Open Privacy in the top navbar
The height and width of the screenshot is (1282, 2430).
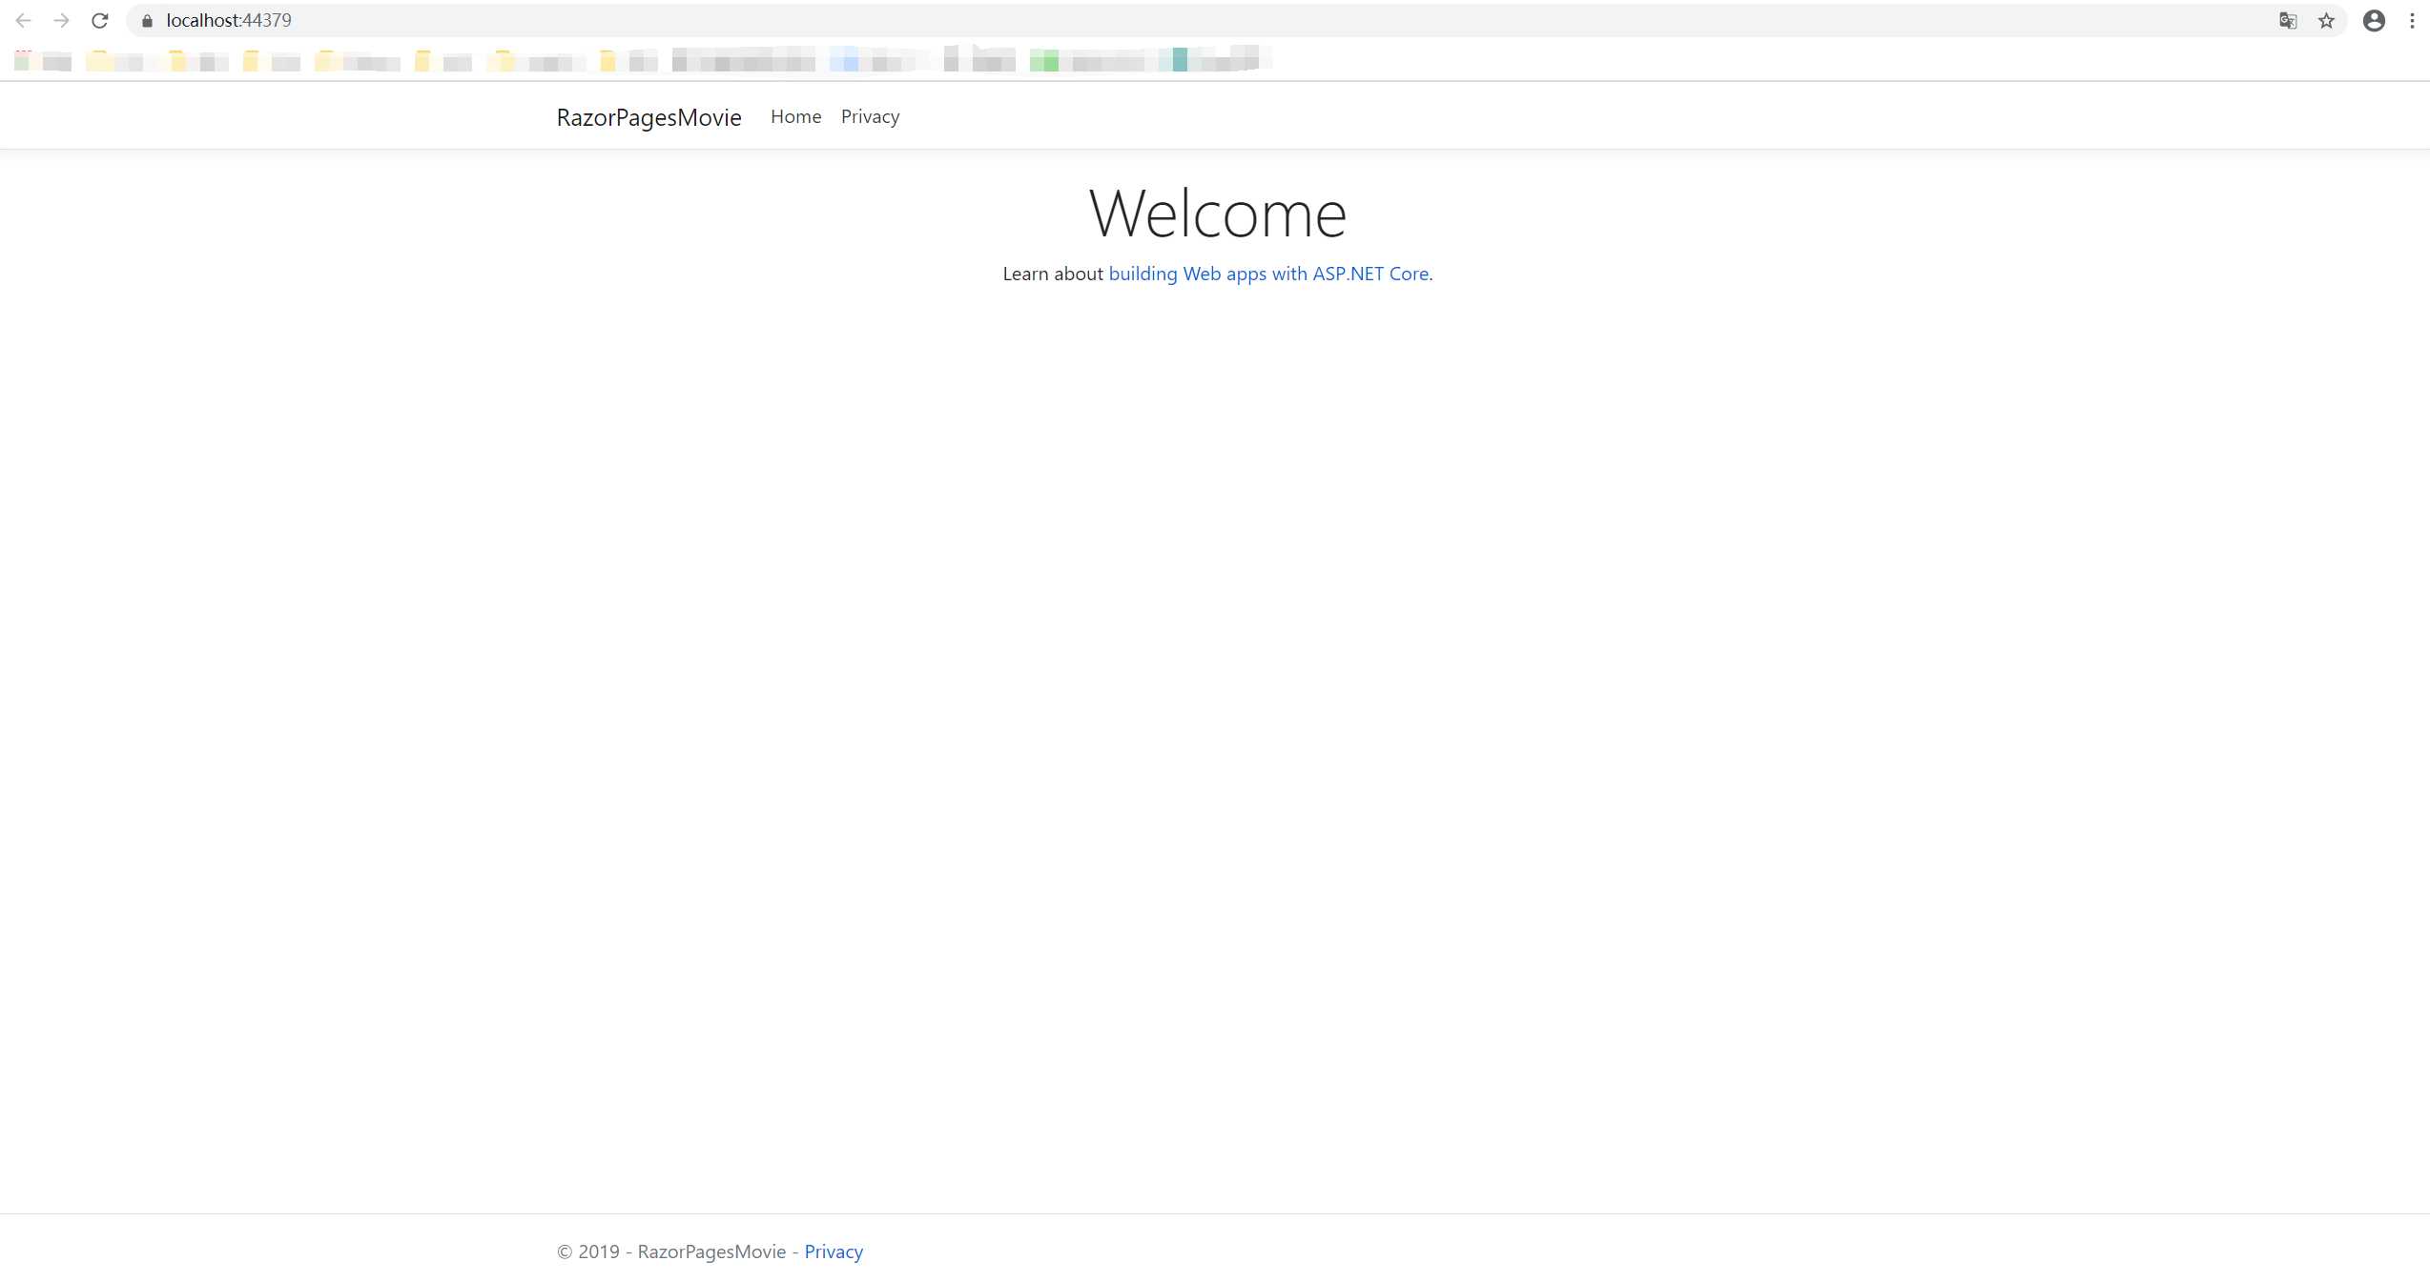pos(870,116)
